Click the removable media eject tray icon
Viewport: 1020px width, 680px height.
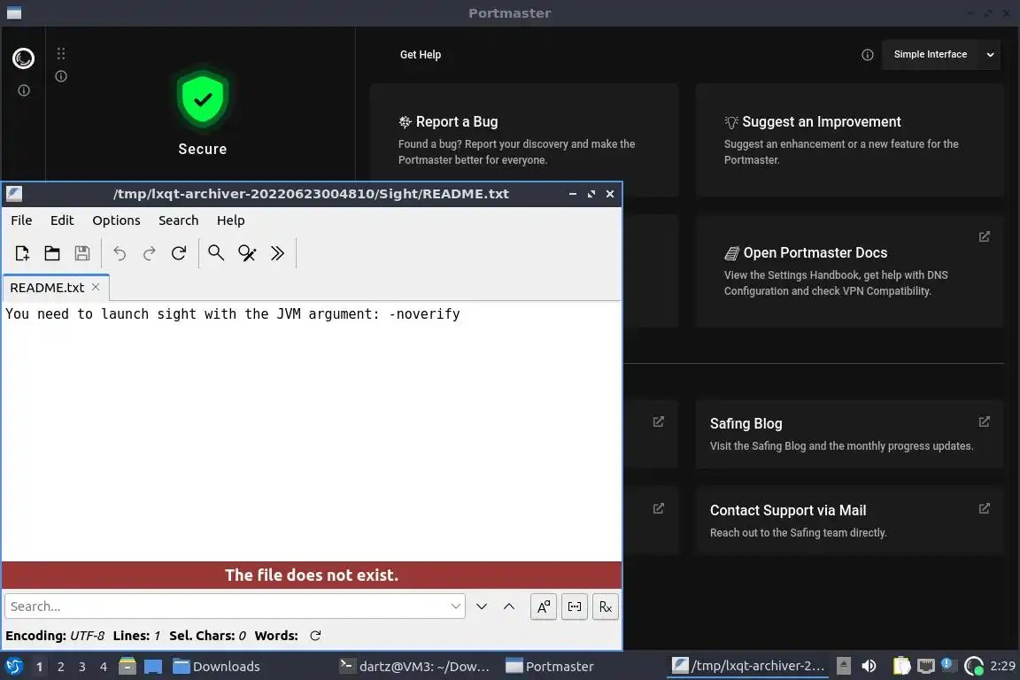pos(843,666)
